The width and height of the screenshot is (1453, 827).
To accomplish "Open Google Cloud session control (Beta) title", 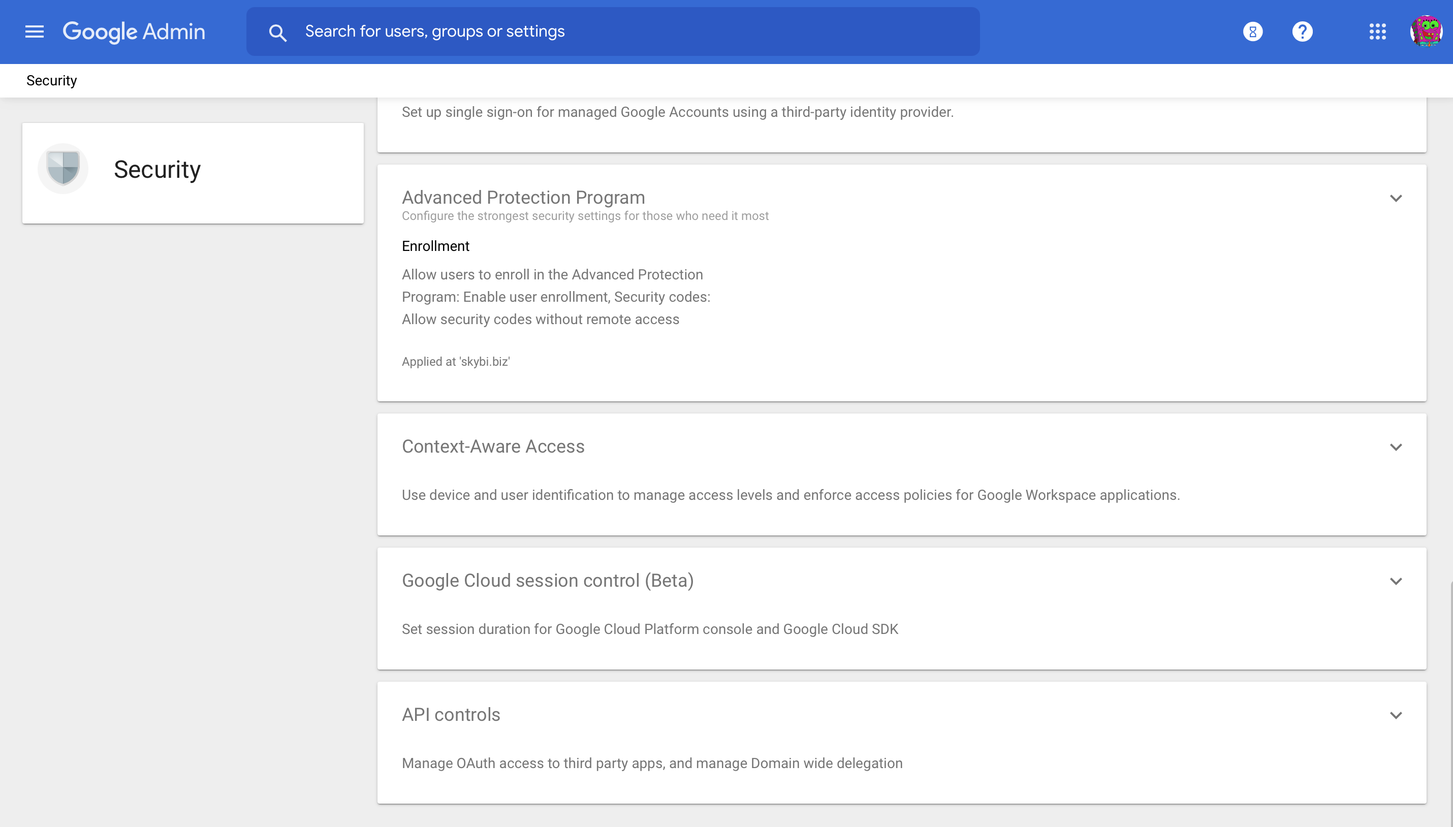I will tap(548, 581).
